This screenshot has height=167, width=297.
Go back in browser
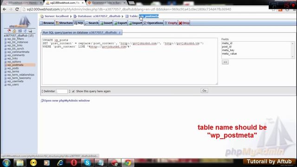[4, 9]
